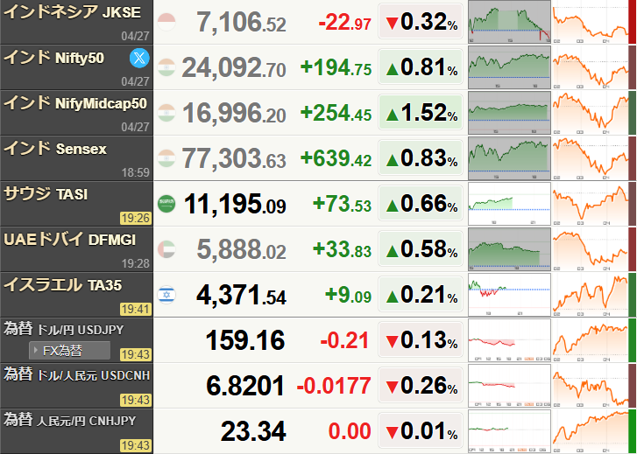
Task: Open 為替 ドル/人民元 USDCNH label
Action: click(x=77, y=374)
